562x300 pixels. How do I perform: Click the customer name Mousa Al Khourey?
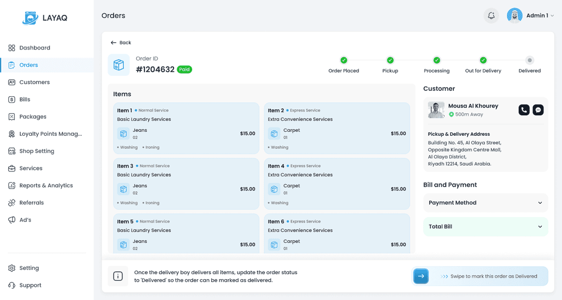tap(473, 106)
